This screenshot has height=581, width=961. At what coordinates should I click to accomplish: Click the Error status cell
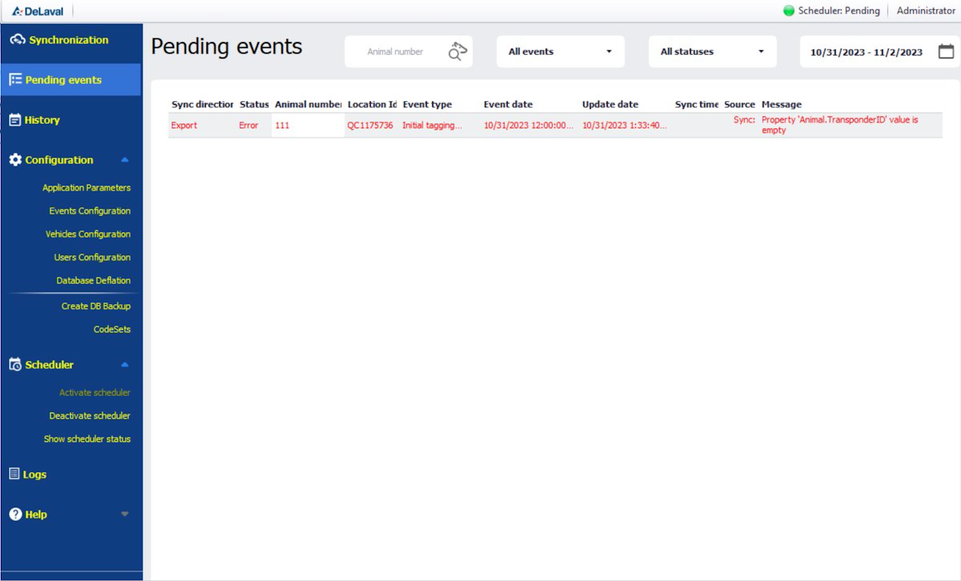tap(249, 125)
